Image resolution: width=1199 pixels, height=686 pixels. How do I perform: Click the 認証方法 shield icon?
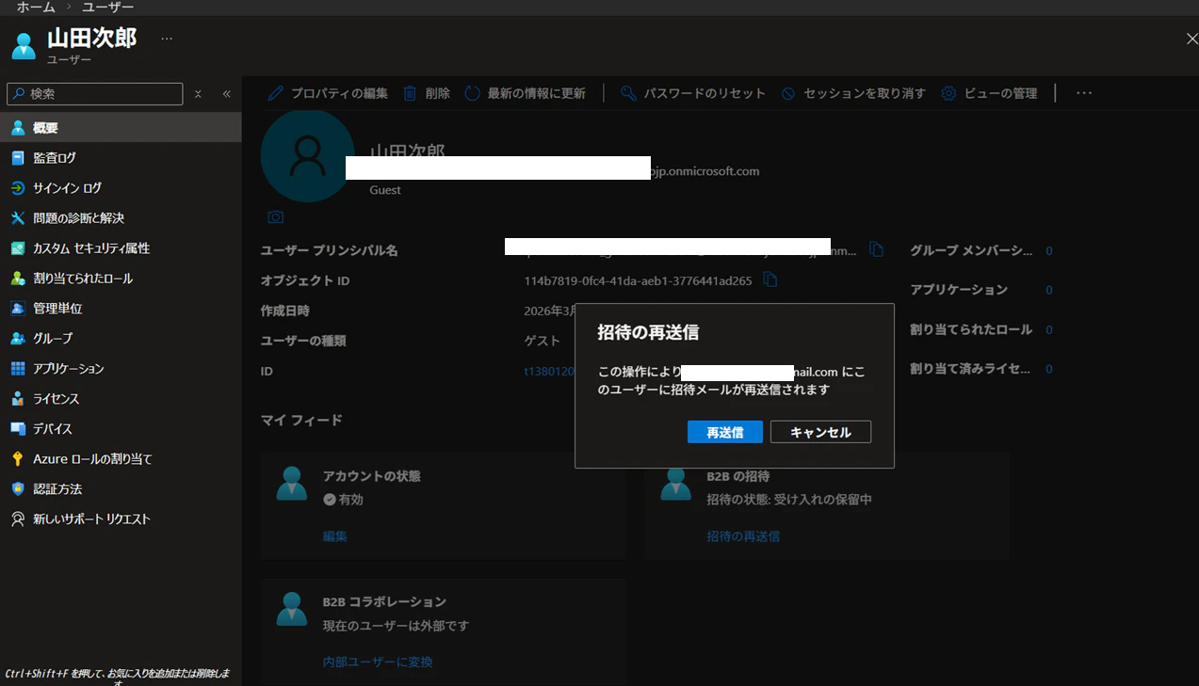pyautogui.click(x=18, y=489)
